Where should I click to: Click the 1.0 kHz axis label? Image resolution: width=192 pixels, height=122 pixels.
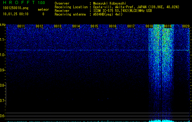point(2,55)
